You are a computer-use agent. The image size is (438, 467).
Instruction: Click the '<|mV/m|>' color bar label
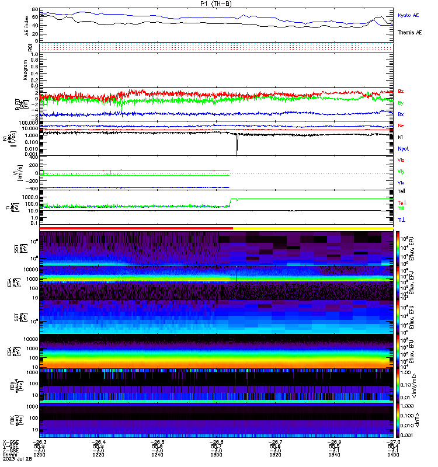pos(415,386)
